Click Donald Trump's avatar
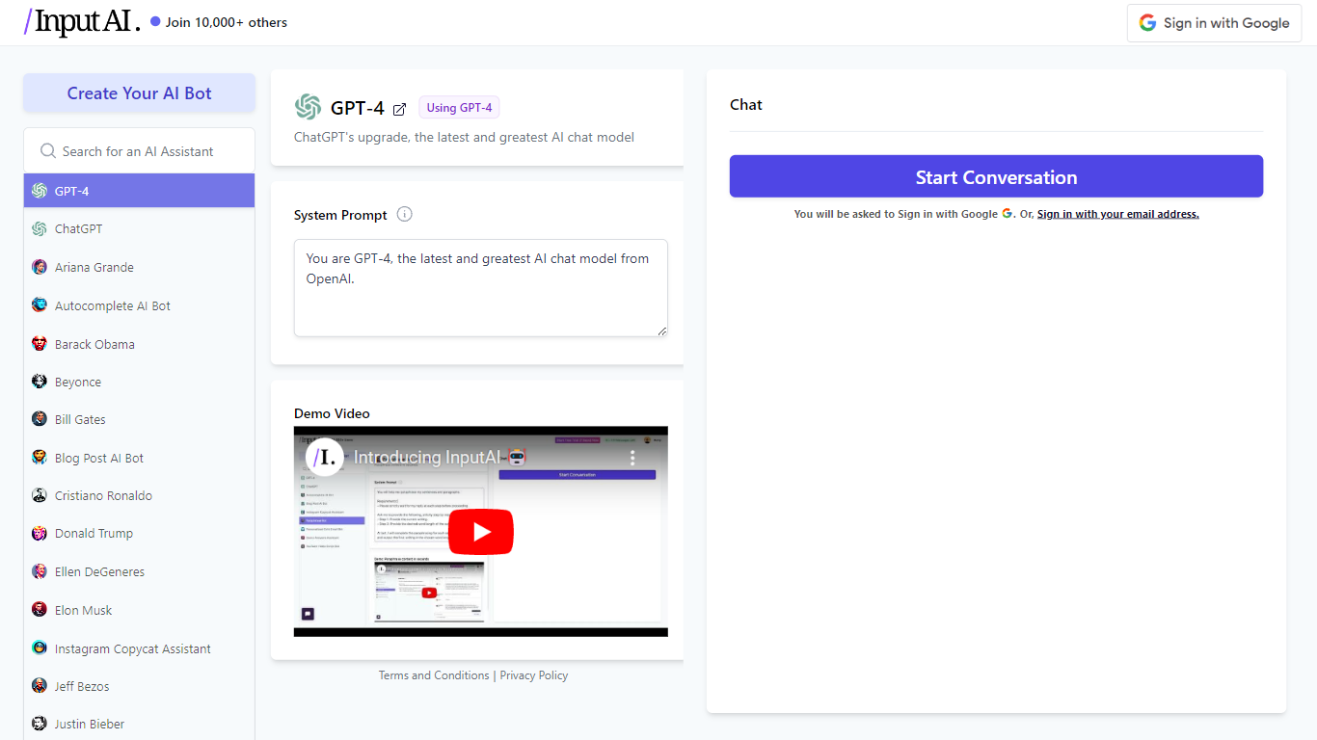This screenshot has width=1317, height=740. (40, 533)
